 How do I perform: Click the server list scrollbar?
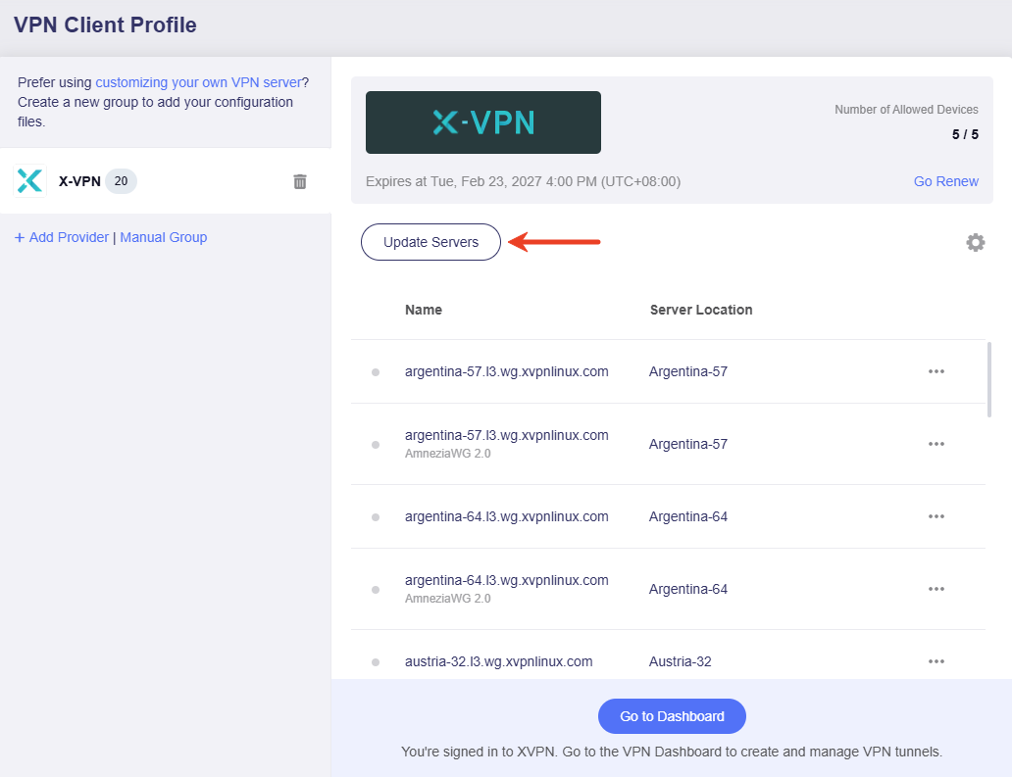[989, 380]
